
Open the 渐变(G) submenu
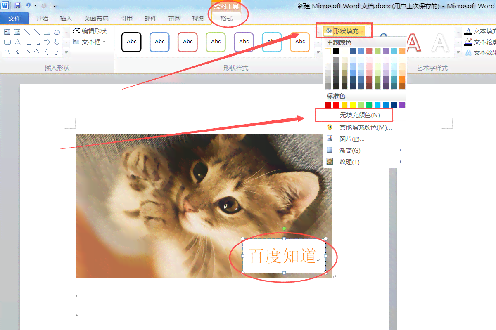(365, 151)
